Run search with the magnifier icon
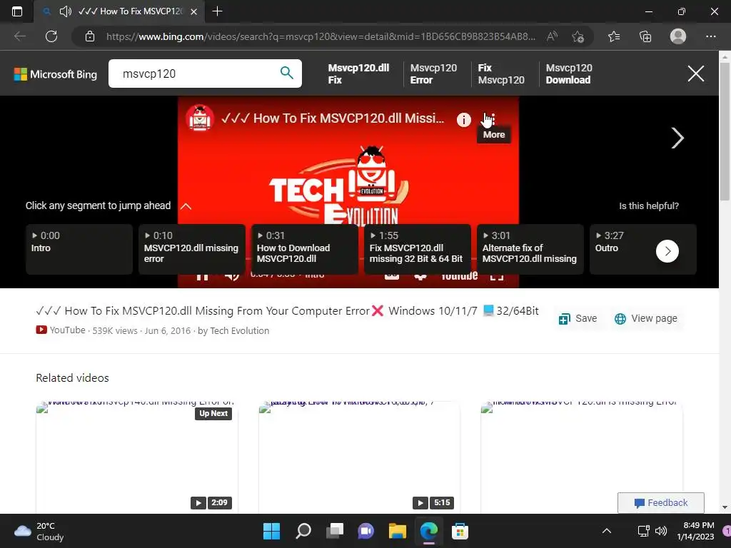 287,73
